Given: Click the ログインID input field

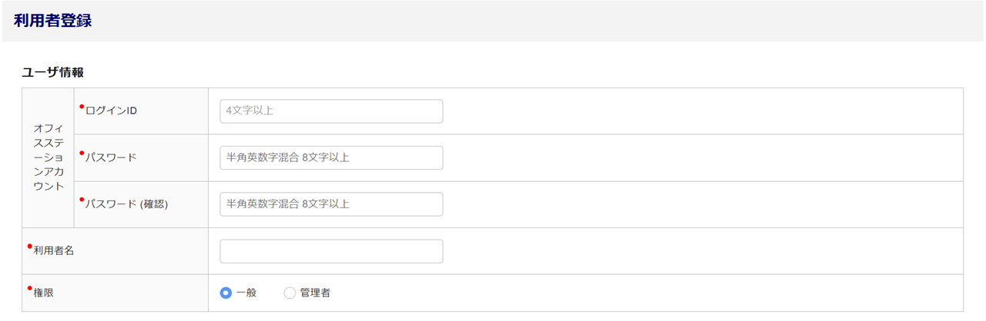Looking at the screenshot, I should [x=331, y=111].
